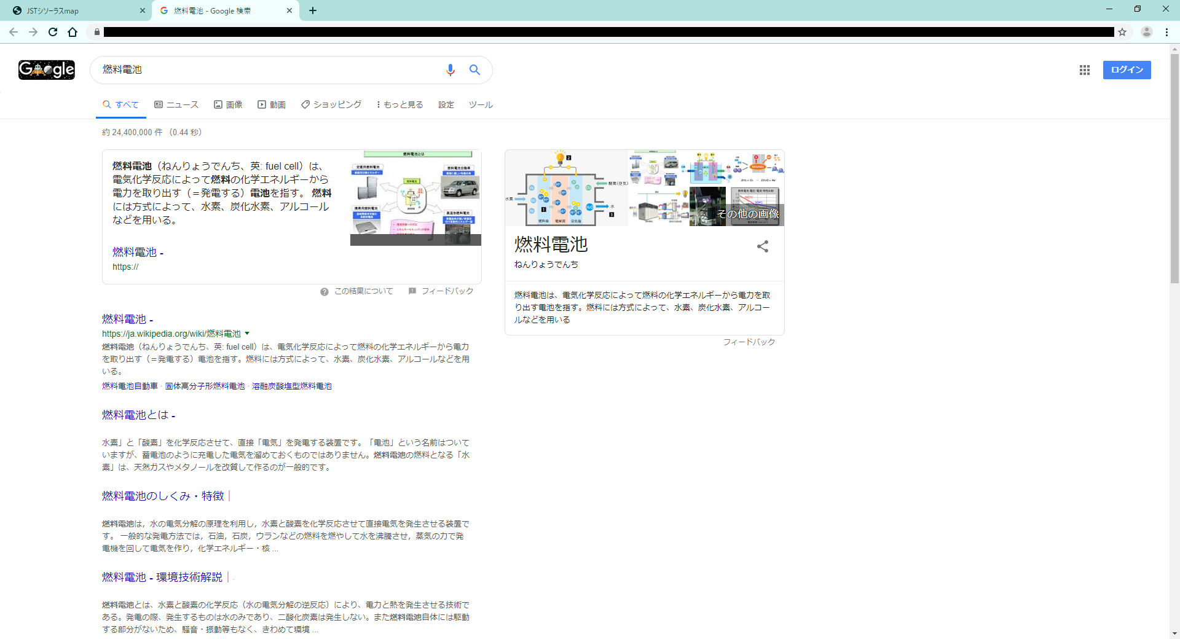This screenshot has height=639, width=1180.
Task: Select the すべて results tab
Action: tap(121, 104)
